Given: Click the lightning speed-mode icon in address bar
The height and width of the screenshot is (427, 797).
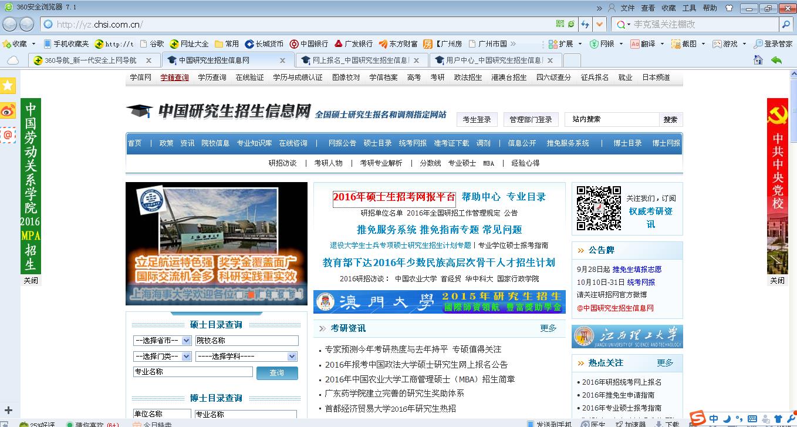Looking at the screenshot, I should (x=585, y=24).
